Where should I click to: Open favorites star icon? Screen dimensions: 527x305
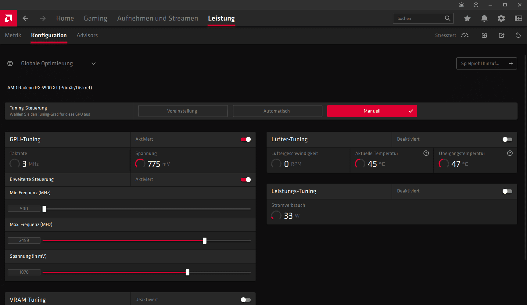[467, 18]
